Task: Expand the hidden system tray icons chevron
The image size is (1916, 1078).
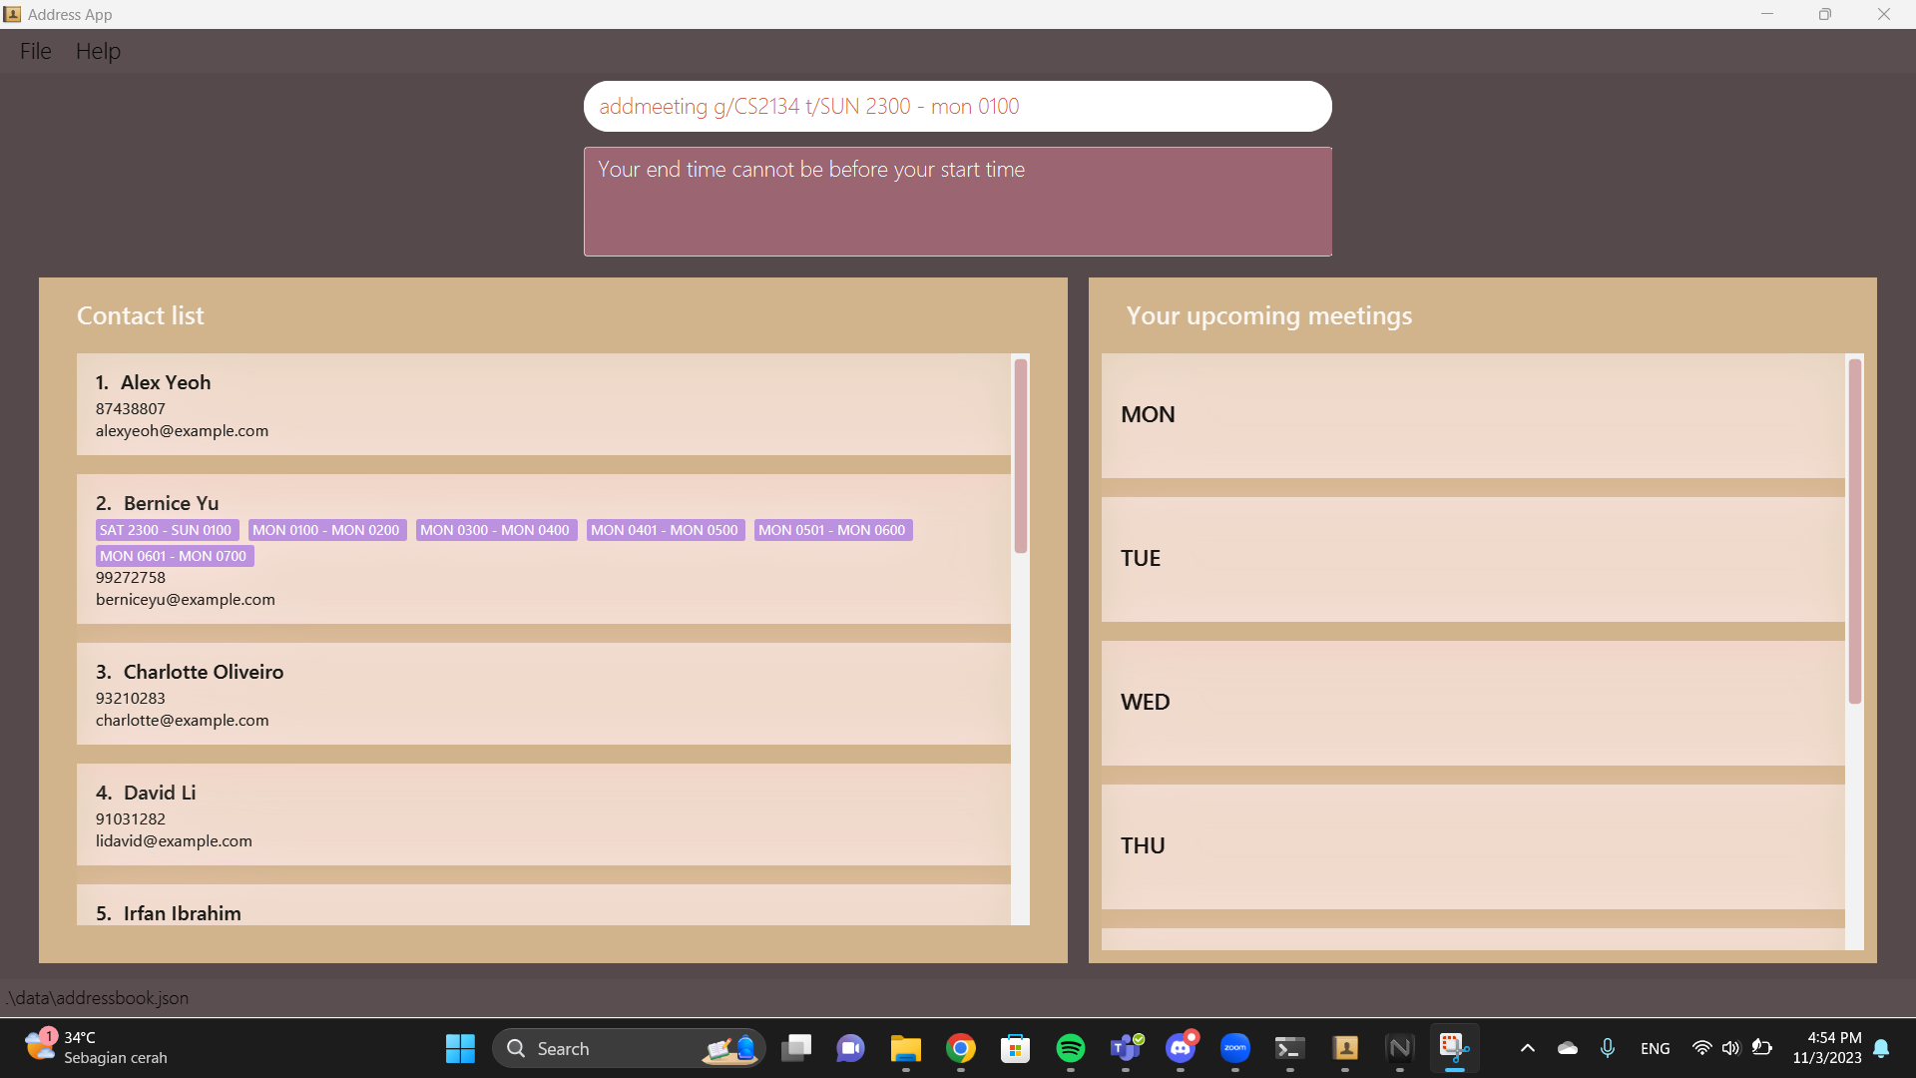Action: (1527, 1048)
